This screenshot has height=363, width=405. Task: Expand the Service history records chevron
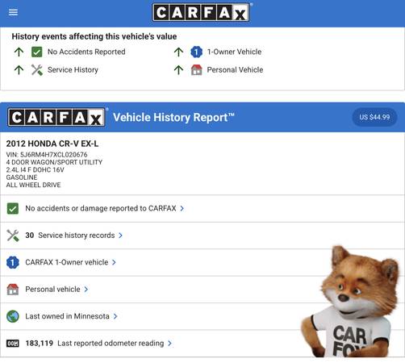point(120,236)
